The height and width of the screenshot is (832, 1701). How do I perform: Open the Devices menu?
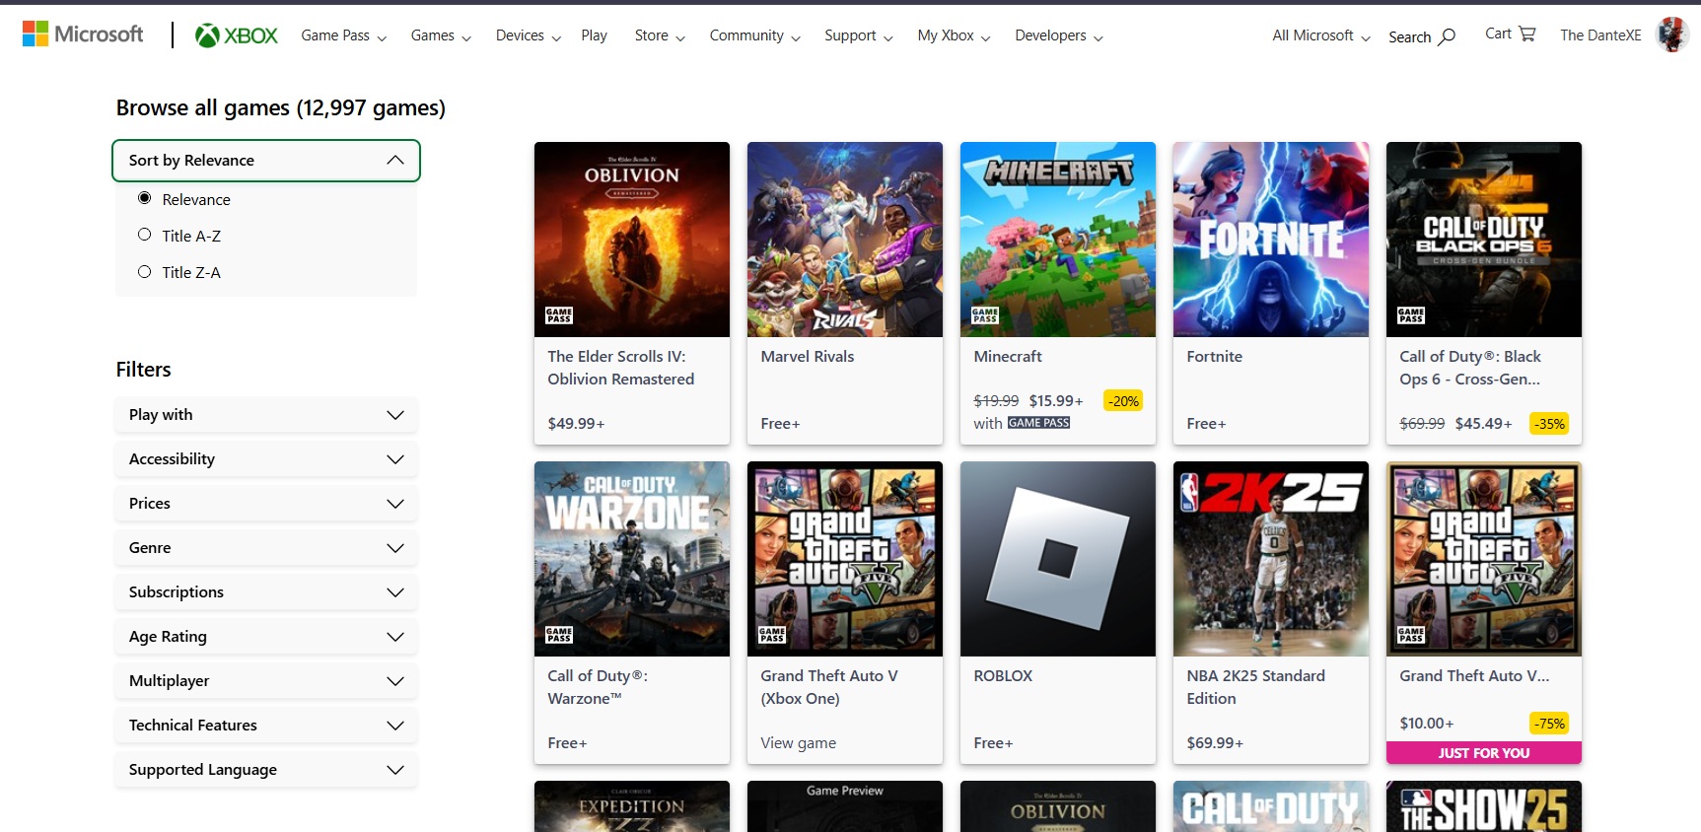click(x=529, y=35)
